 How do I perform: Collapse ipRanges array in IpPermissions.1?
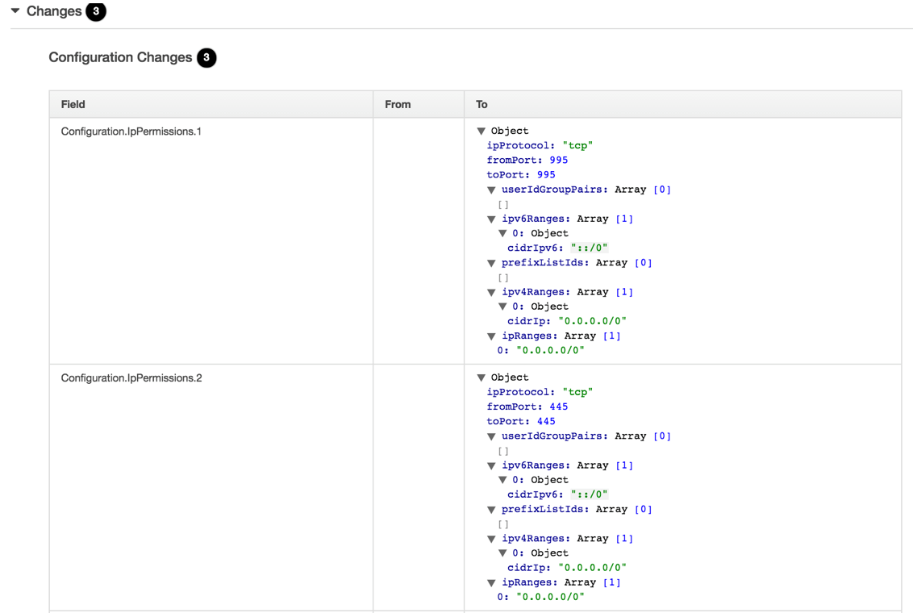coord(491,336)
